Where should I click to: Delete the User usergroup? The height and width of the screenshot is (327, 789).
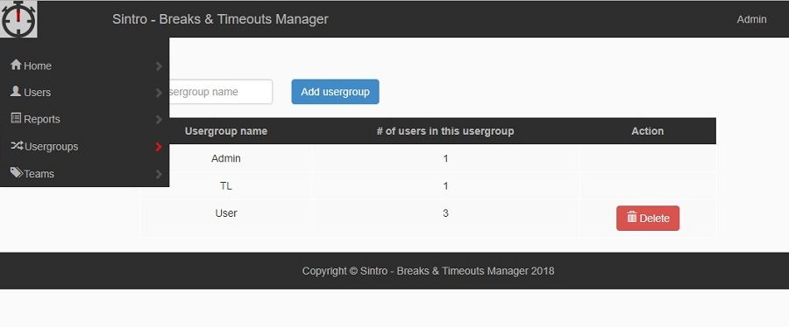click(648, 219)
